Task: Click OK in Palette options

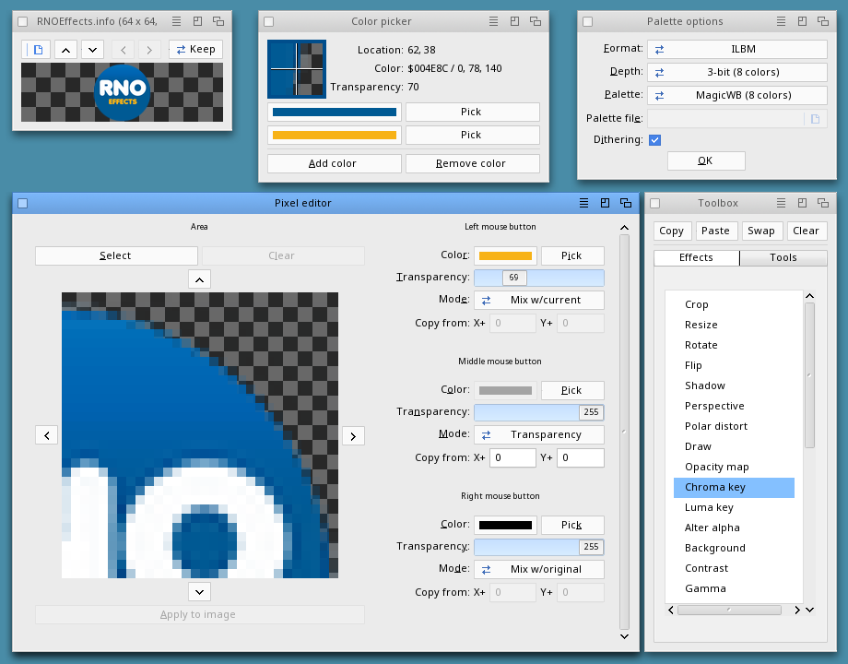Action: 705,160
